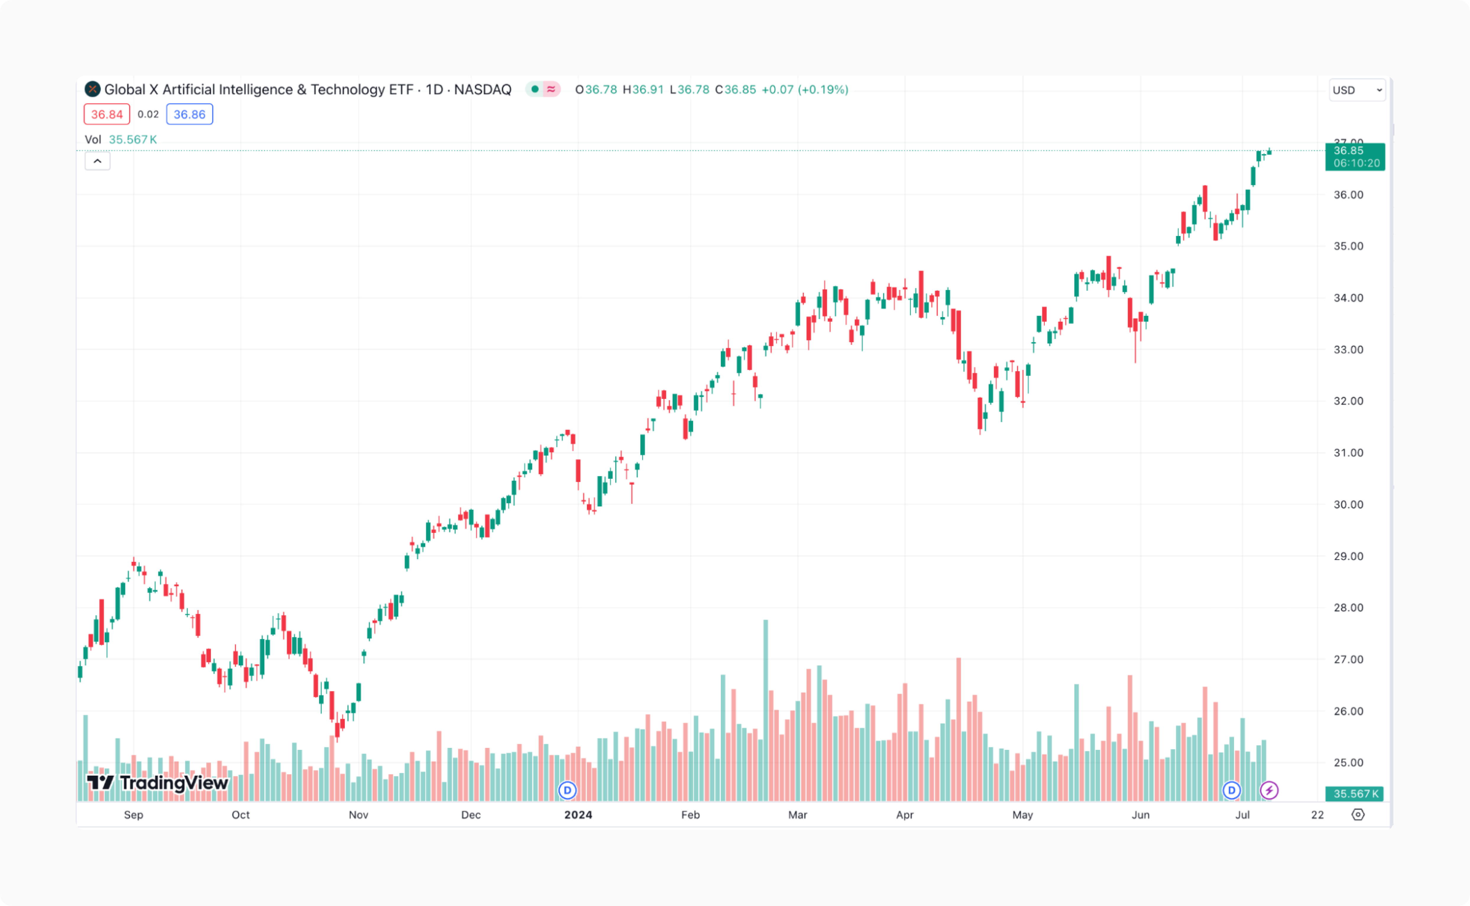The height and width of the screenshot is (906, 1470).
Task: Click the close value C36.85
Action: (x=736, y=90)
